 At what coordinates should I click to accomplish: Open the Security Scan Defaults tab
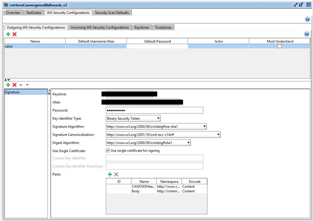tap(112, 12)
